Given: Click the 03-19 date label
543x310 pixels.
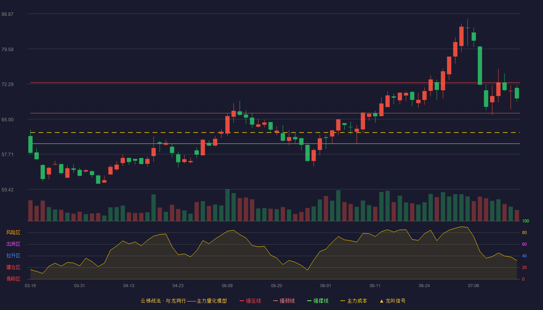Looking at the screenshot, I should click(x=30, y=286).
